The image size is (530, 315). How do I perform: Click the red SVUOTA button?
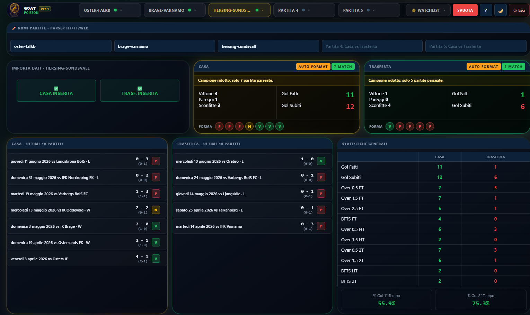465,10
